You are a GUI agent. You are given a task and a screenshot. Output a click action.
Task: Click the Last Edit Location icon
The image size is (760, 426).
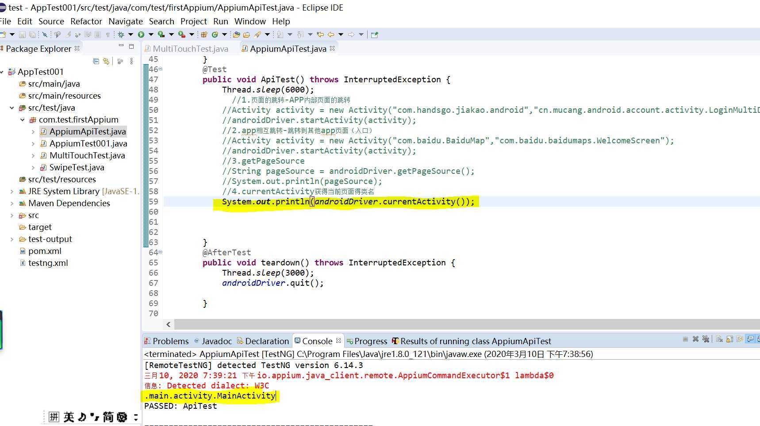(x=320, y=35)
